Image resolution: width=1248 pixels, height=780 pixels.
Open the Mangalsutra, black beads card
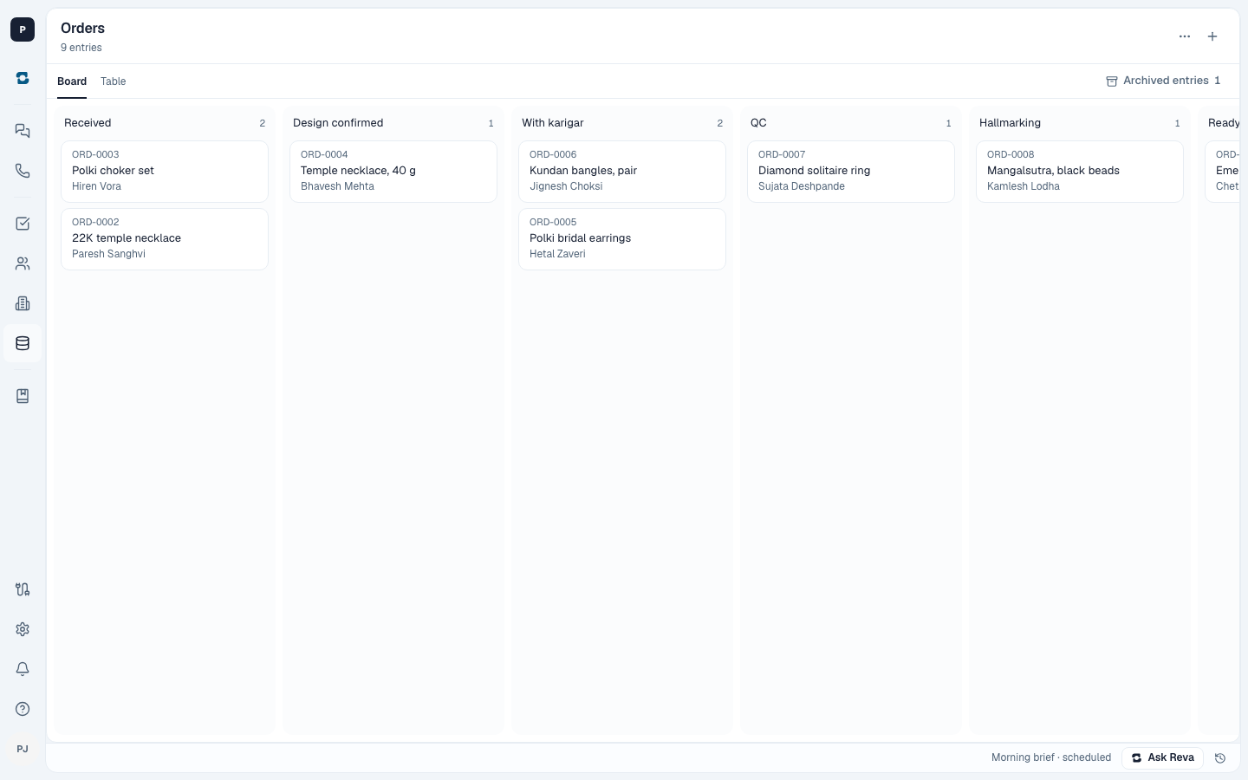pos(1080,172)
